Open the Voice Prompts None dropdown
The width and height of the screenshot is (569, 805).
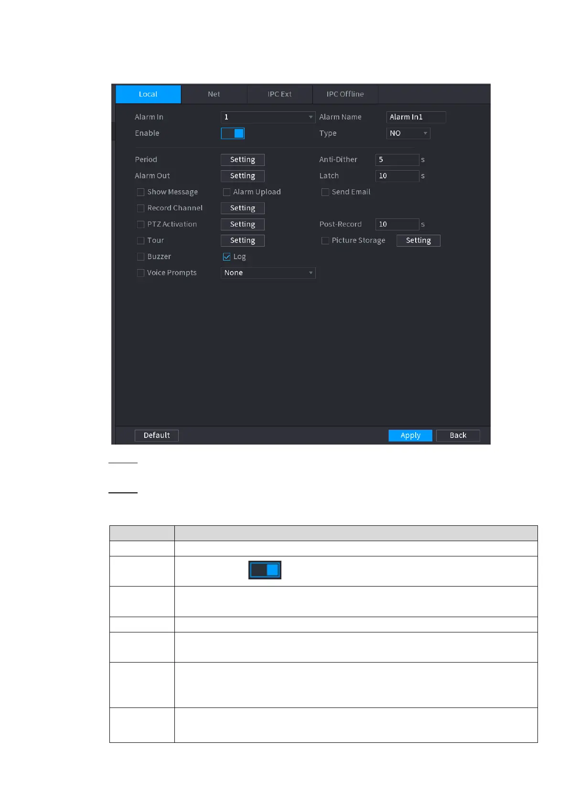point(268,273)
